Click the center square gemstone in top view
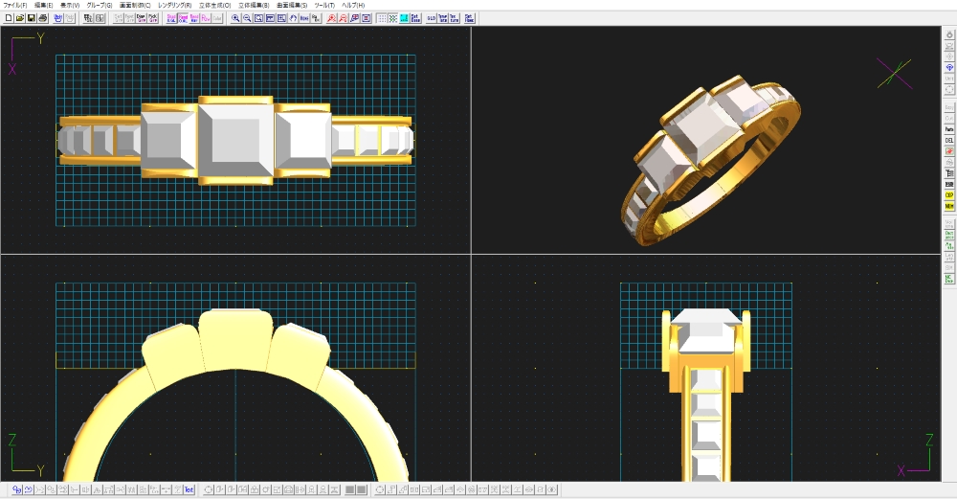957x499 pixels. (235, 141)
